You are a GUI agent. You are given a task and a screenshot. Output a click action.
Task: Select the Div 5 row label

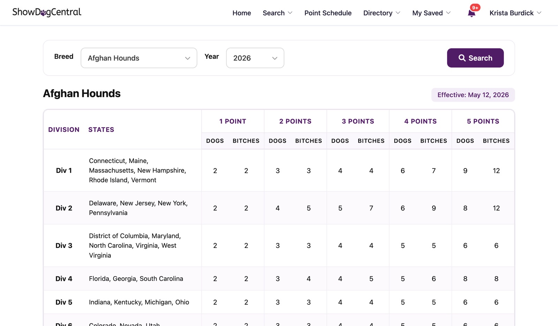point(64,302)
